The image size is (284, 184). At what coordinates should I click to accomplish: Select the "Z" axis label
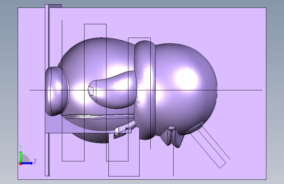coord(35,161)
